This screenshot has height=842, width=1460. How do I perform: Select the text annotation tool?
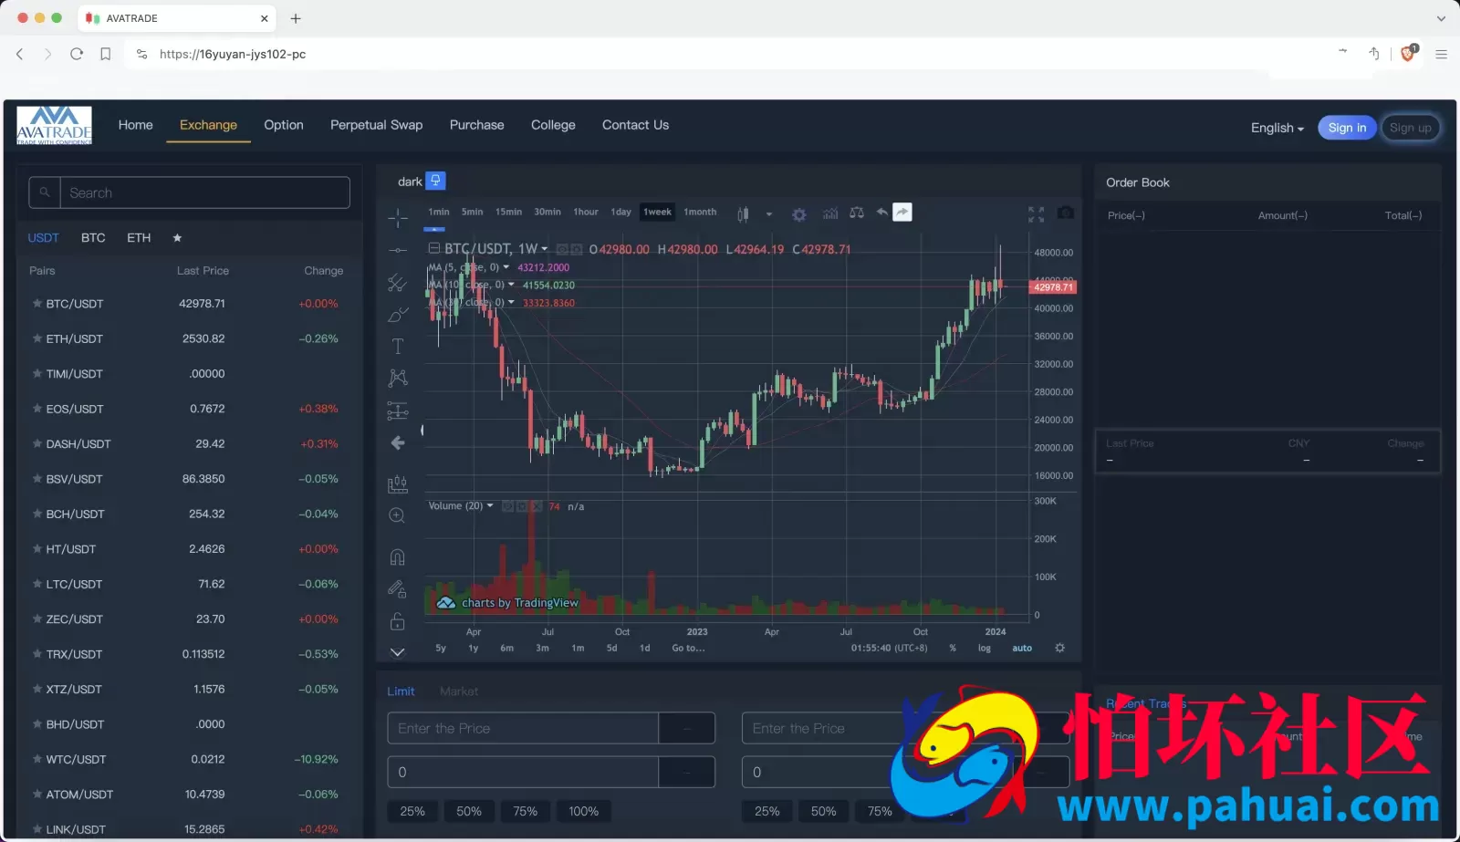tap(398, 347)
